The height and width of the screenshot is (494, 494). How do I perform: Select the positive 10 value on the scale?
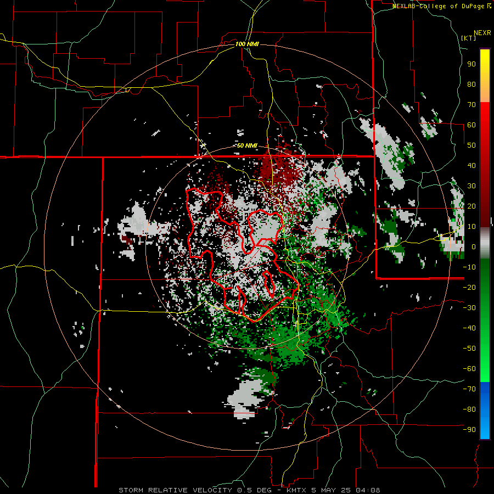click(471, 227)
